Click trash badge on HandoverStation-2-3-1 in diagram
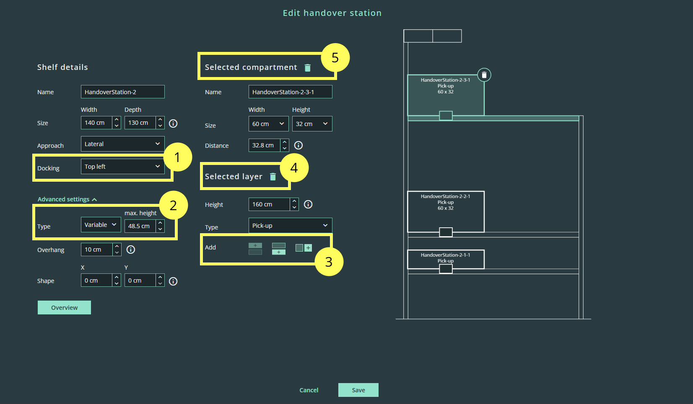Screen dimensions: 693x404 tap(484, 75)
